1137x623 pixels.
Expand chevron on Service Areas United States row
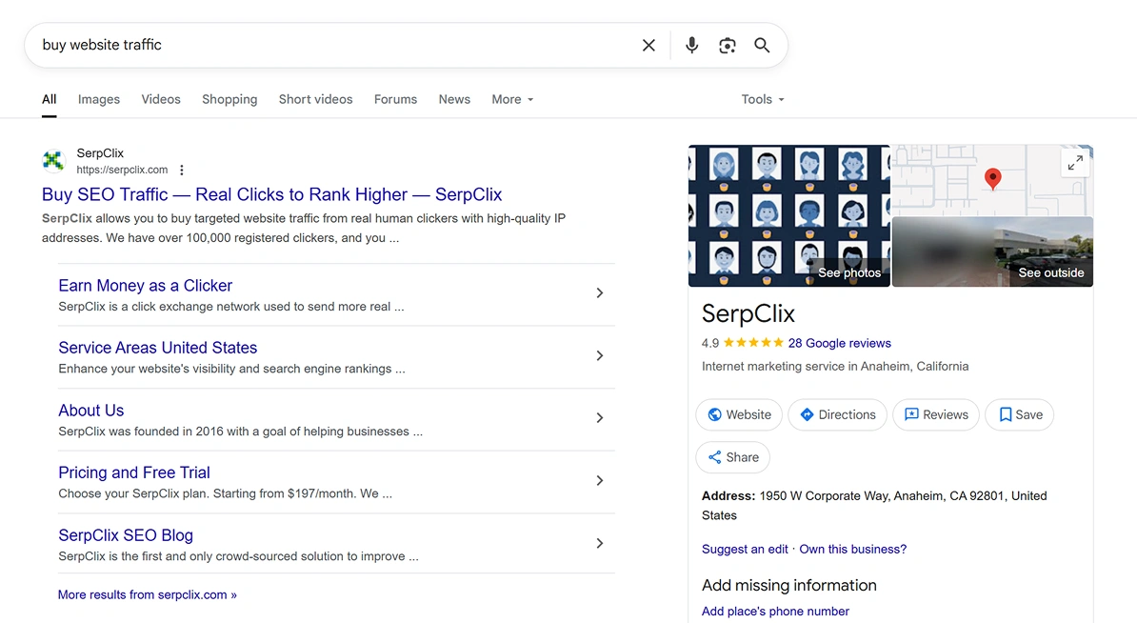click(600, 355)
